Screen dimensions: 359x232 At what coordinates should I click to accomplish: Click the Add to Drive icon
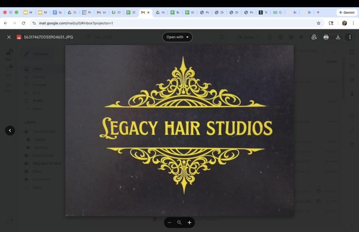pyautogui.click(x=314, y=37)
